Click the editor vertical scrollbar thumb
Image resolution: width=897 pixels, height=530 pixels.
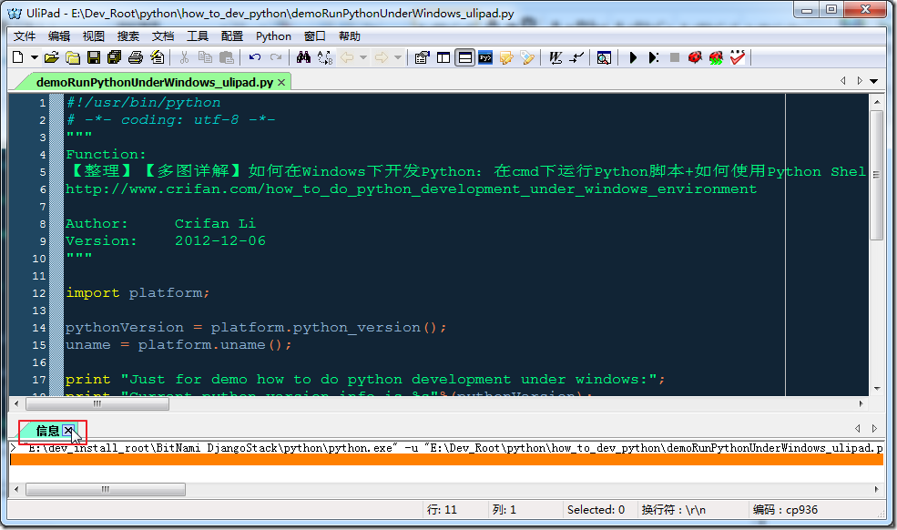pos(876,175)
